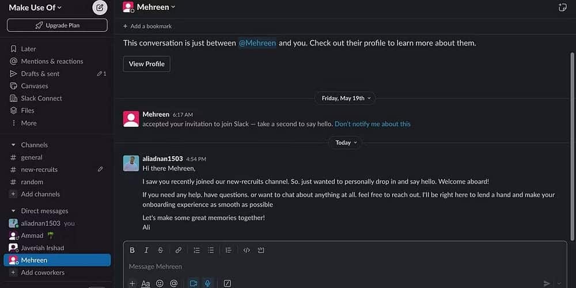Viewport: 576px width, 288px height.
Task: Toggle strikethrough formatting in message composer
Action: pyautogui.click(x=160, y=250)
